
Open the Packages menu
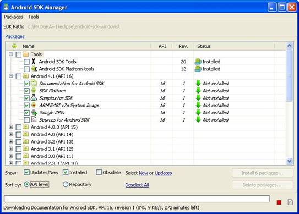click(x=14, y=17)
